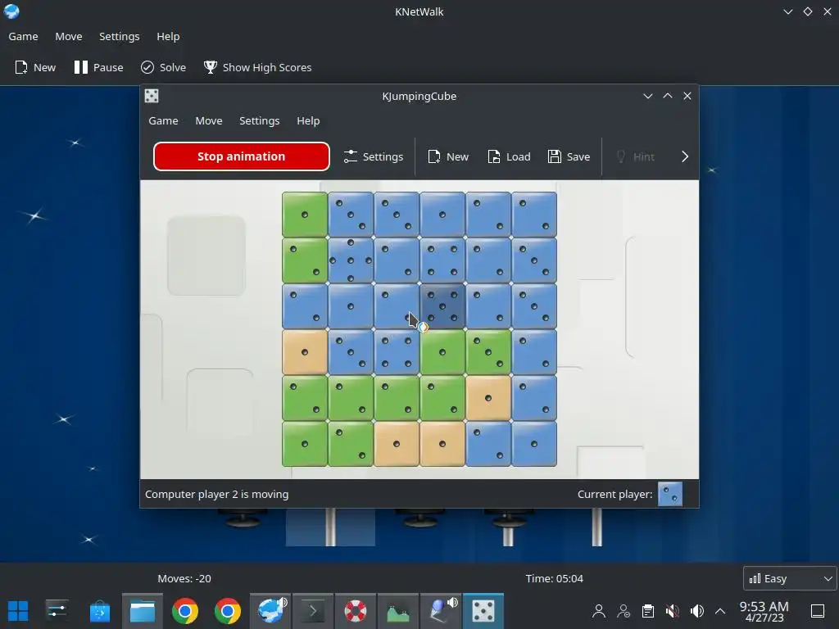Click the clipboard tray icon
The height and width of the screenshot is (629, 839).
pyautogui.click(x=648, y=611)
